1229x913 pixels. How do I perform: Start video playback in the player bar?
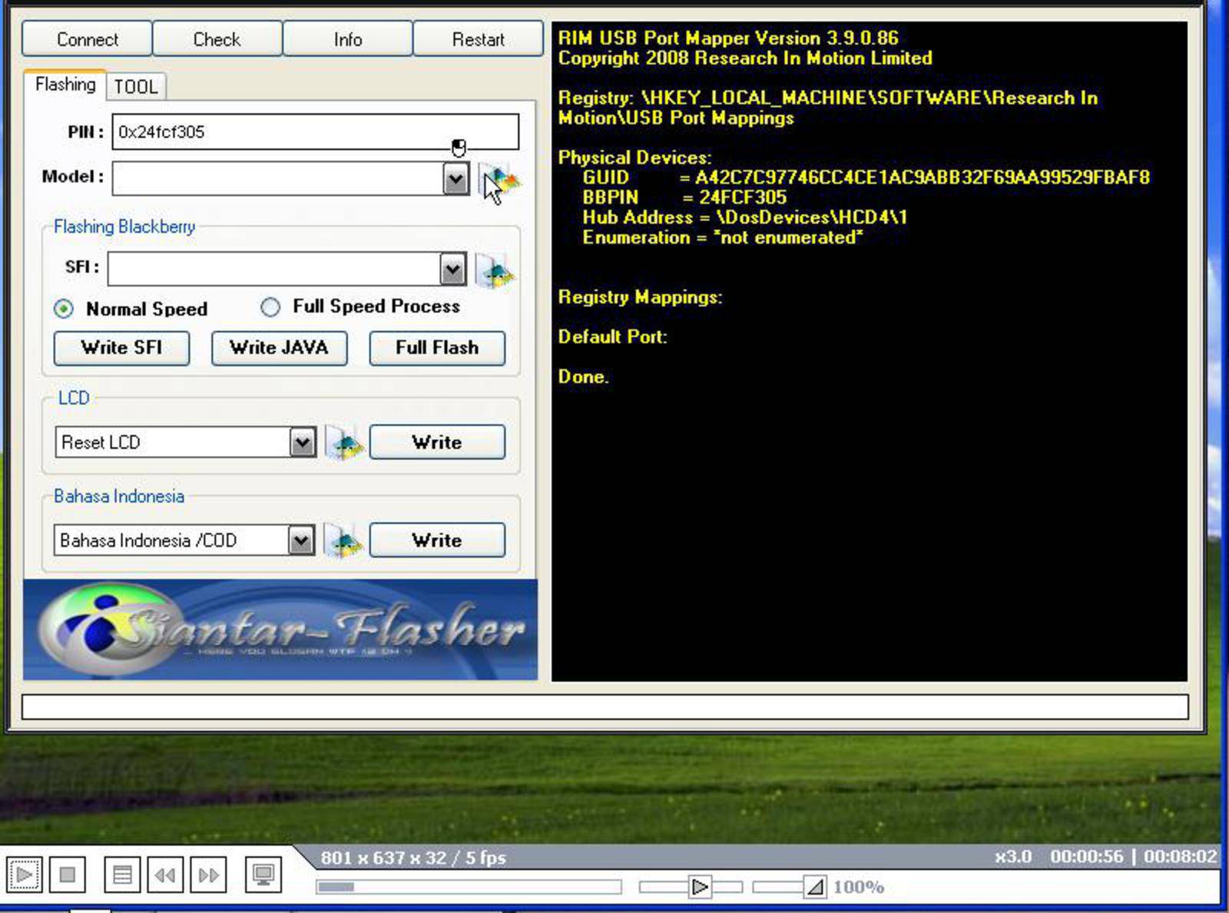25,875
